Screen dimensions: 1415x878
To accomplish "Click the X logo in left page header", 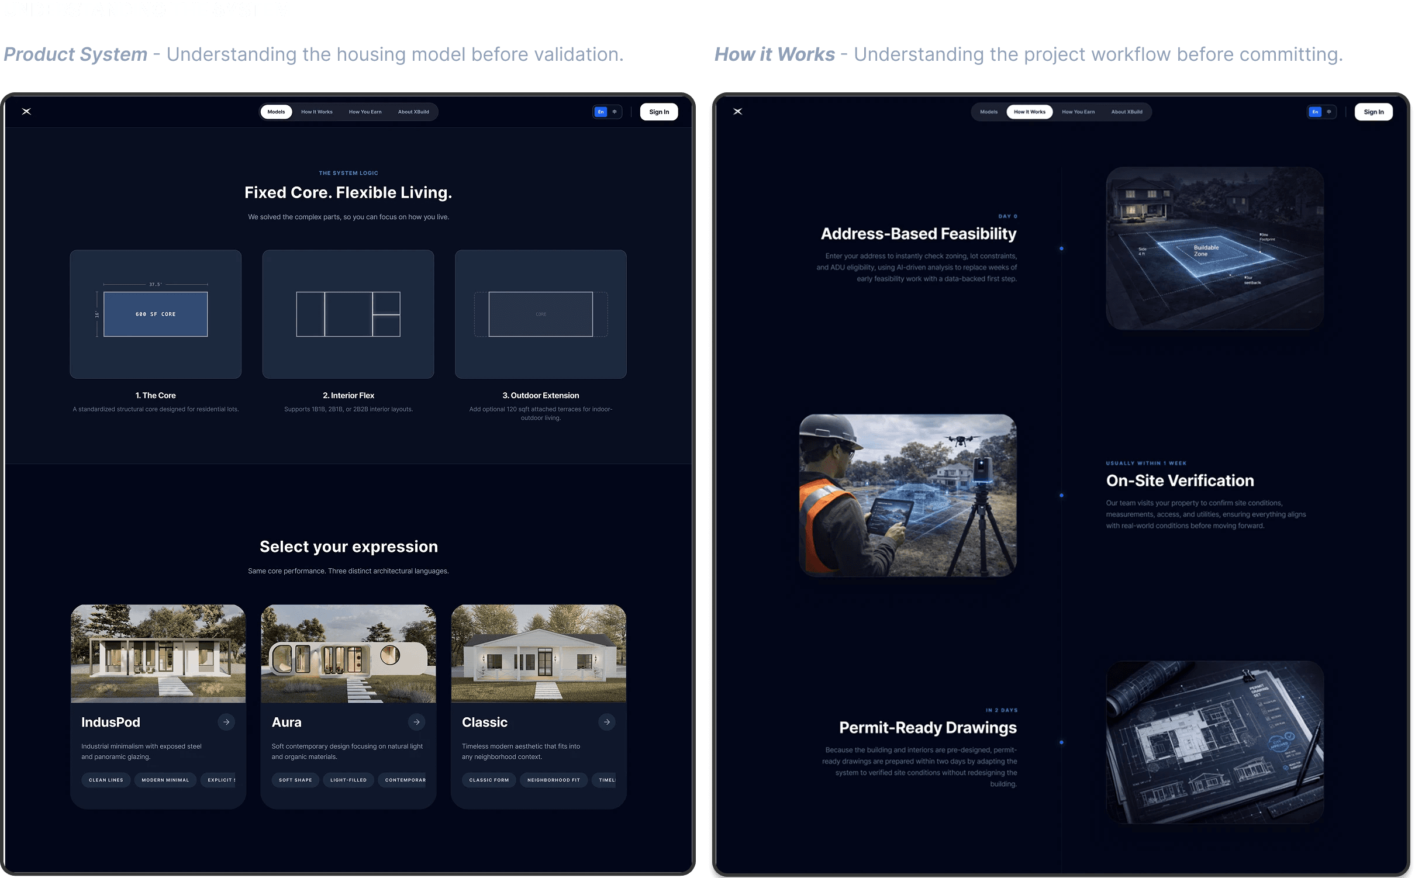I will [26, 112].
